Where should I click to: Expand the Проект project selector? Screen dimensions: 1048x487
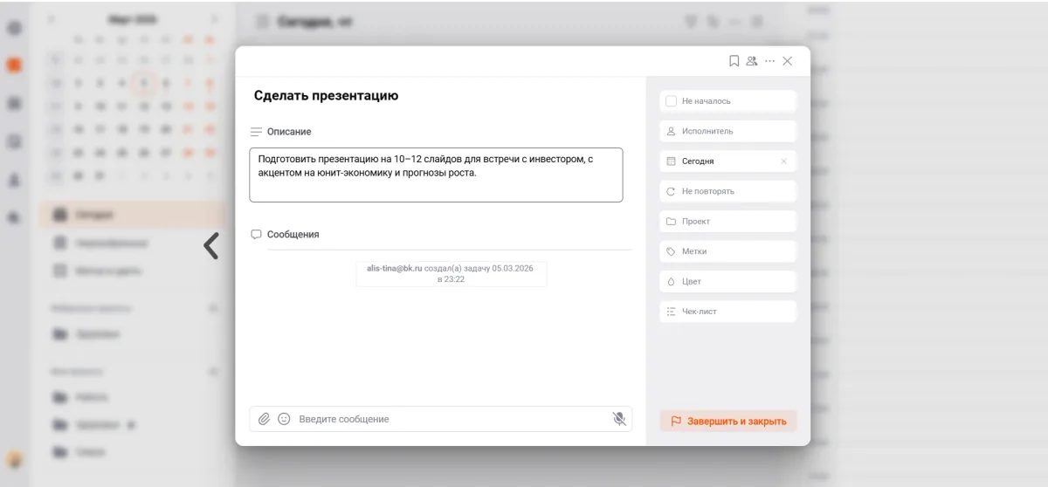(727, 222)
